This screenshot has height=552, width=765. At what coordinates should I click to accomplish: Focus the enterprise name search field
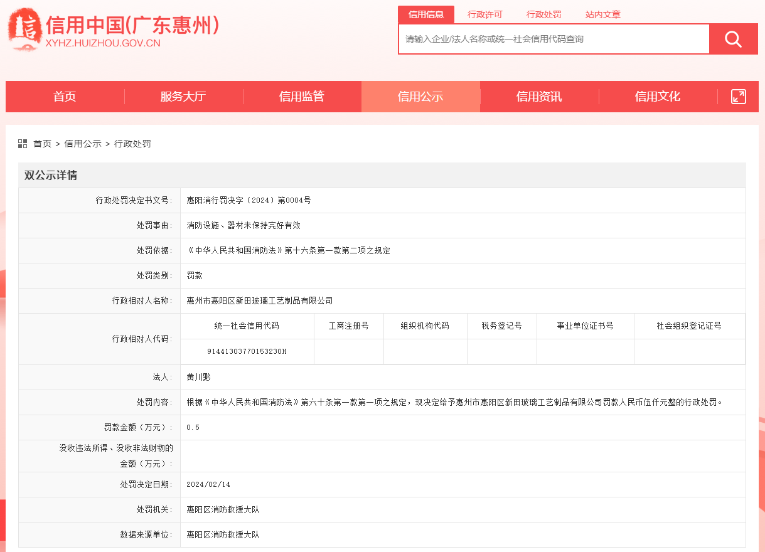[x=554, y=39]
